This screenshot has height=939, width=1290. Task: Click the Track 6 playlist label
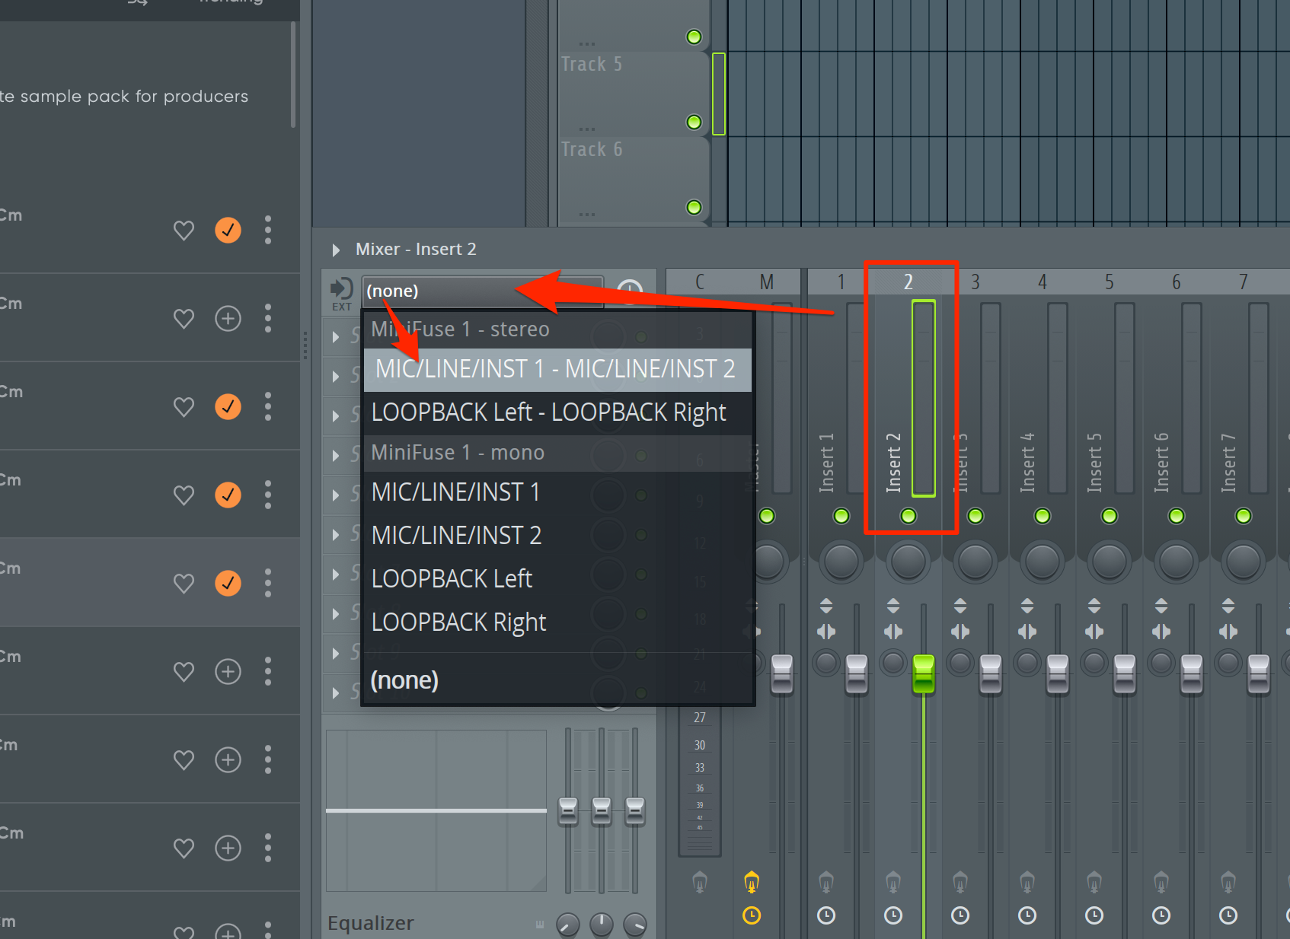click(592, 150)
